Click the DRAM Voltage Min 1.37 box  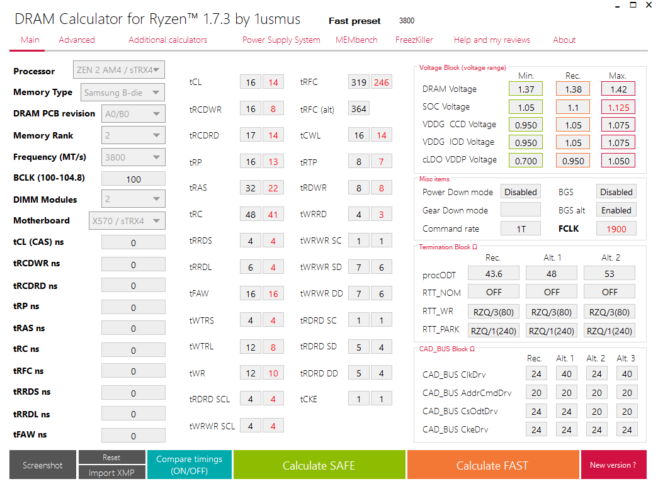(525, 89)
